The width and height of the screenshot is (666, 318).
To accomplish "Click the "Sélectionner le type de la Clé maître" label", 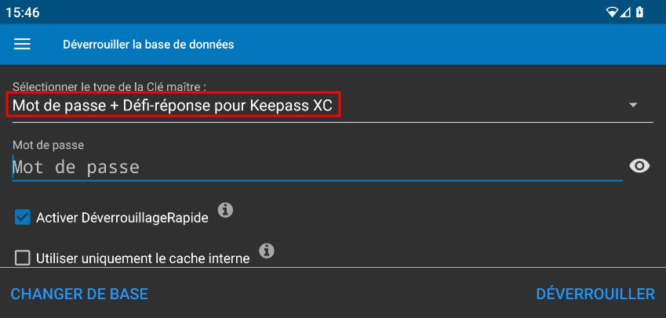I will tap(115, 85).
